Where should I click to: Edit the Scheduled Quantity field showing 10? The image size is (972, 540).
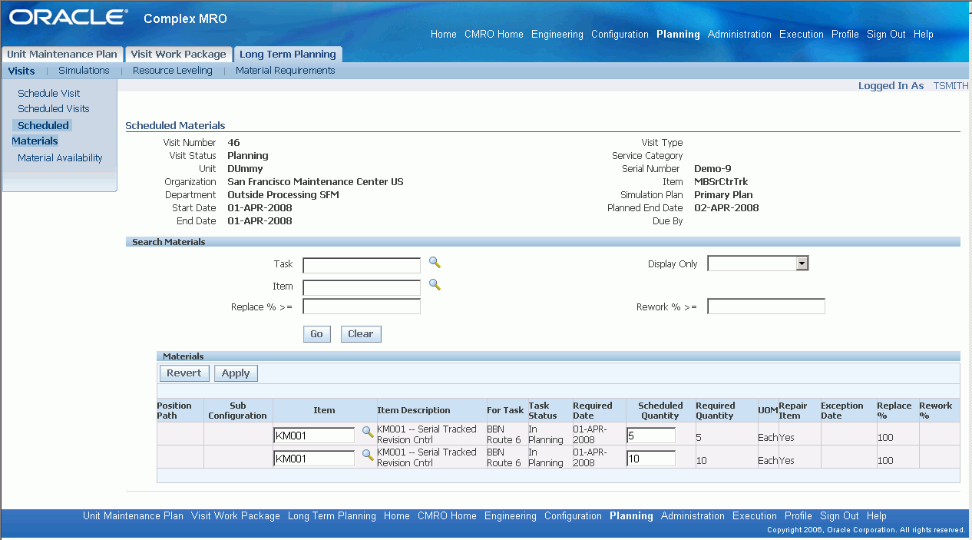[651, 459]
